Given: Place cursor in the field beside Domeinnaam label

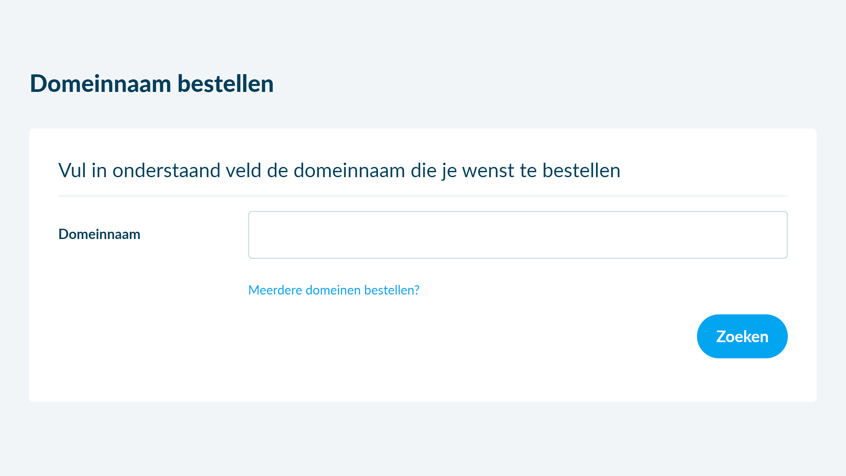Looking at the screenshot, I should click(518, 235).
